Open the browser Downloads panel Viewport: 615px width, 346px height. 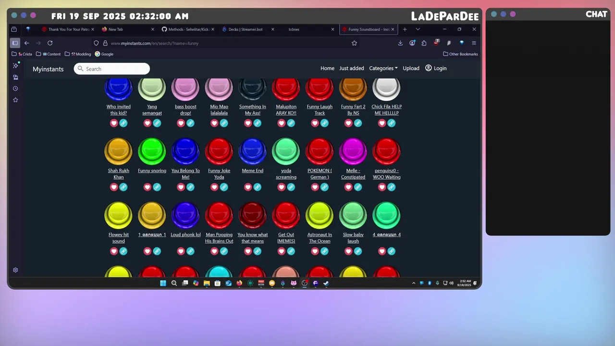(400, 43)
